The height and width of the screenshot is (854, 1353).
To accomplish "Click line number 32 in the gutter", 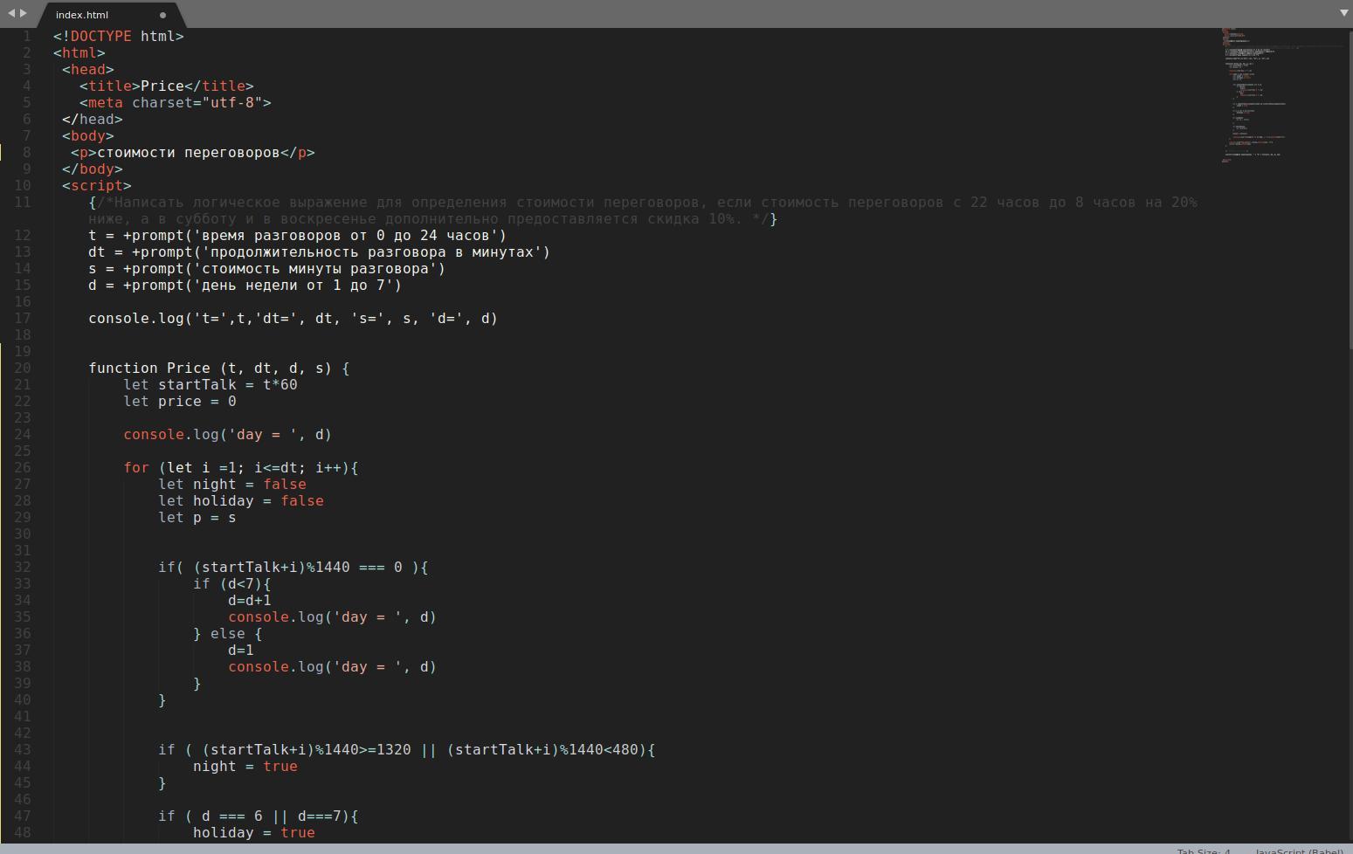I will pyautogui.click(x=22, y=567).
